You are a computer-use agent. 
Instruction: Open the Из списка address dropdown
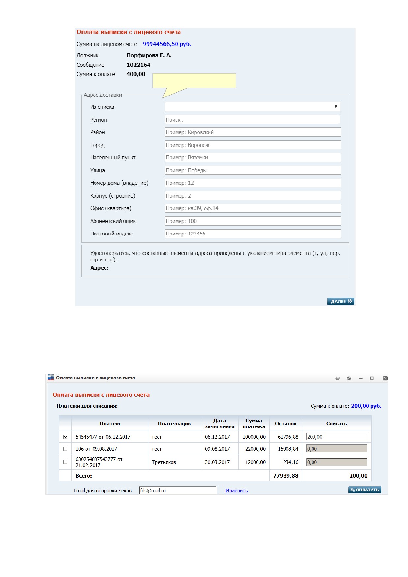point(253,107)
